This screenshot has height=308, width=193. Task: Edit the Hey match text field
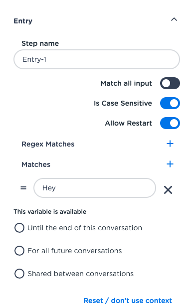[95, 188]
